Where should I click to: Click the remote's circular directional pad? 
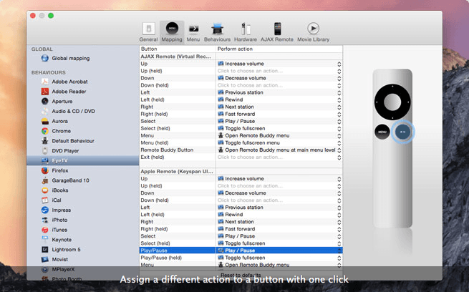coord(393,102)
